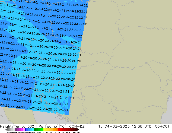Click the '54' label on the color scale

coord(78,132)
